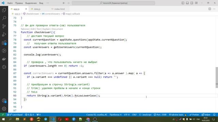Screen dimensions: 218x122
Task: Go back with the navigation arrow
Action: pos(64,3)
